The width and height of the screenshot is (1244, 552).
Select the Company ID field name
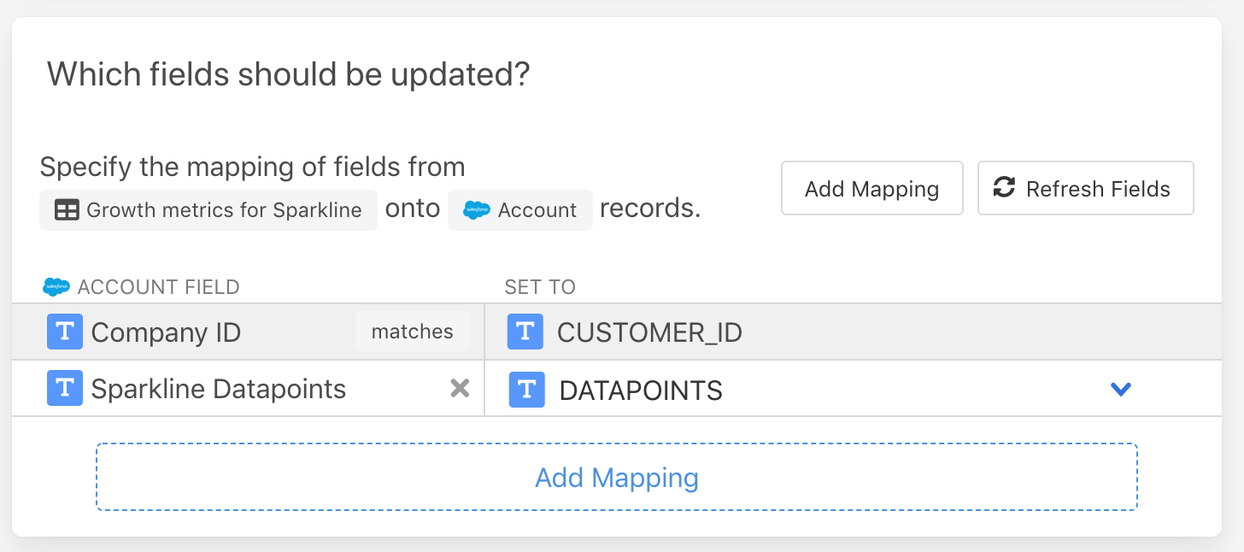click(x=166, y=332)
